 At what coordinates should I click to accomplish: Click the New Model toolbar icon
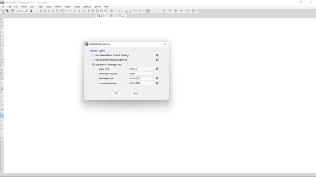(x=4, y=11)
